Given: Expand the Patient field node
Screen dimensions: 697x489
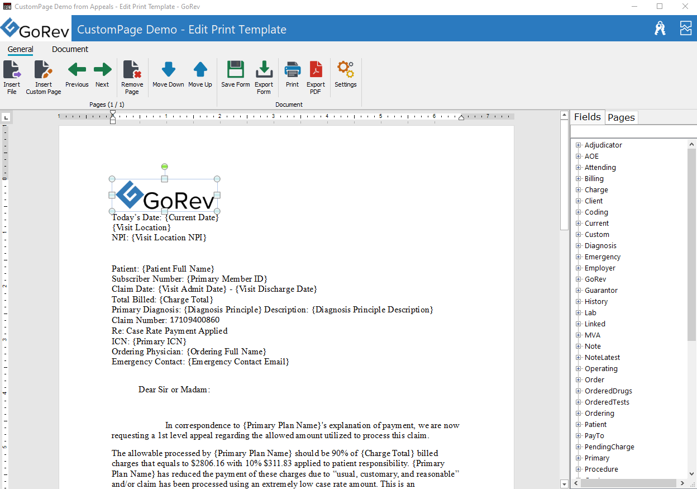Looking at the screenshot, I should click(579, 425).
